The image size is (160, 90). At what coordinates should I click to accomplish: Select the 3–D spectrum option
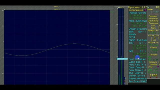point(153,40)
